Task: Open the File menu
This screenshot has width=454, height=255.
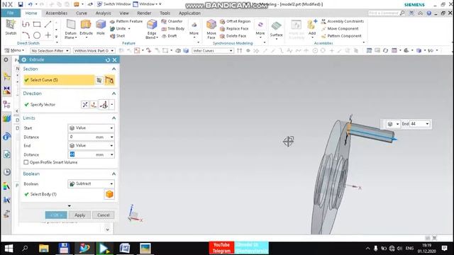Action: coord(11,13)
